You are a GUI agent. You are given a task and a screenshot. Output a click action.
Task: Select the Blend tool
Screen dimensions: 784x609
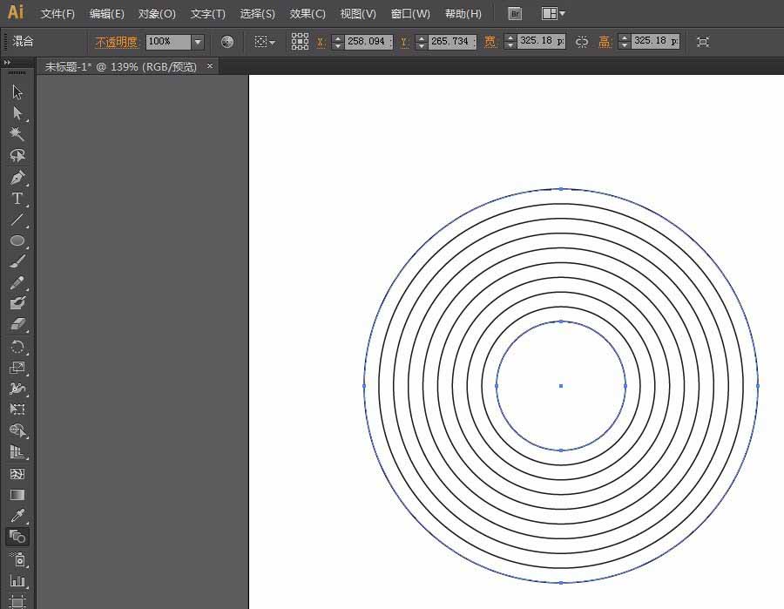[x=17, y=537]
